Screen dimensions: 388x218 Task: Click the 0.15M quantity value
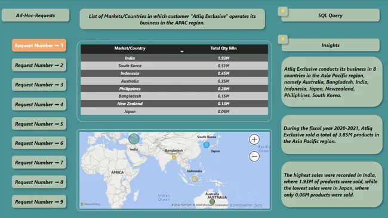pyautogui.click(x=223, y=96)
